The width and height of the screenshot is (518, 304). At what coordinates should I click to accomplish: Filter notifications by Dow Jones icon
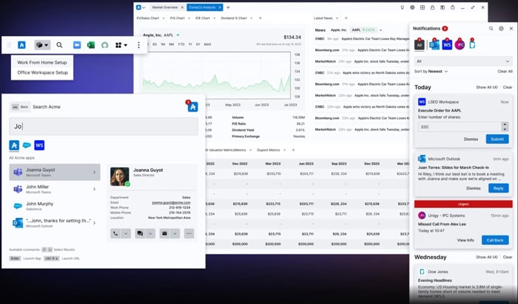[472, 44]
